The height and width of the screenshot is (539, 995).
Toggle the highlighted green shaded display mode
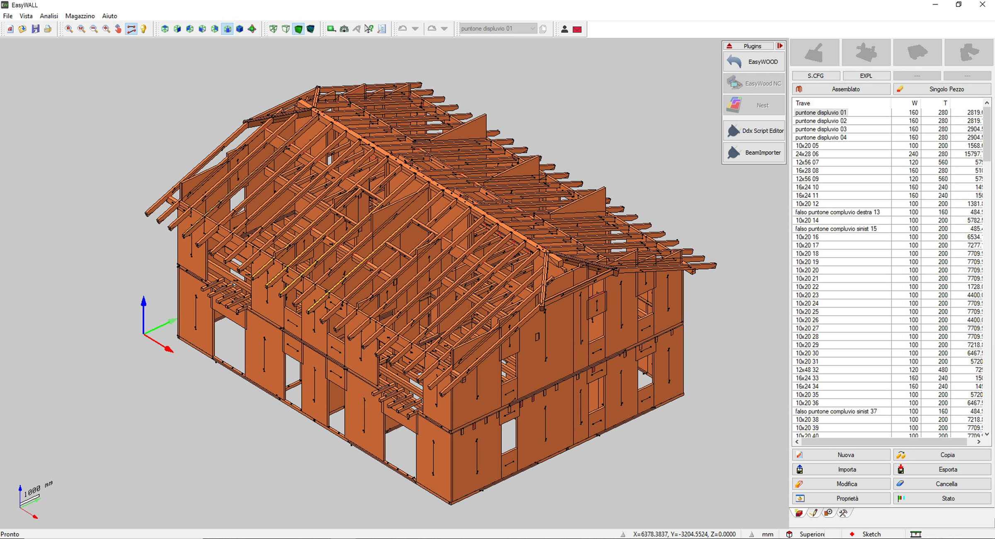click(298, 29)
